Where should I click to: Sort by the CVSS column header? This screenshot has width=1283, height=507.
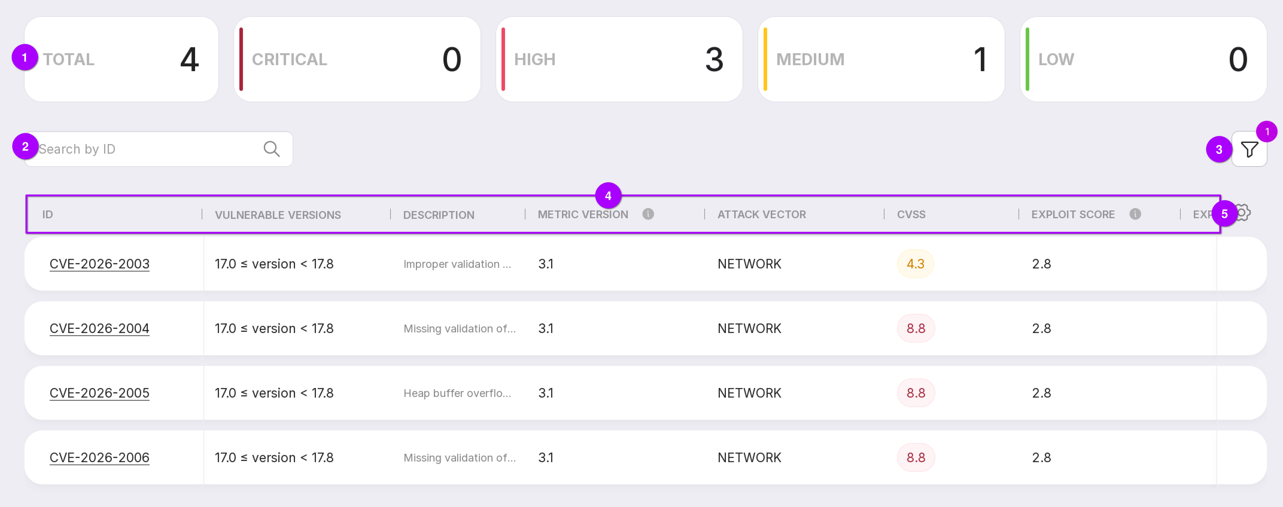(x=911, y=214)
